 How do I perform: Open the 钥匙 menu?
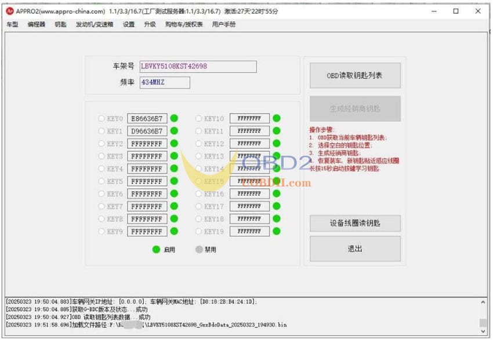pos(60,24)
